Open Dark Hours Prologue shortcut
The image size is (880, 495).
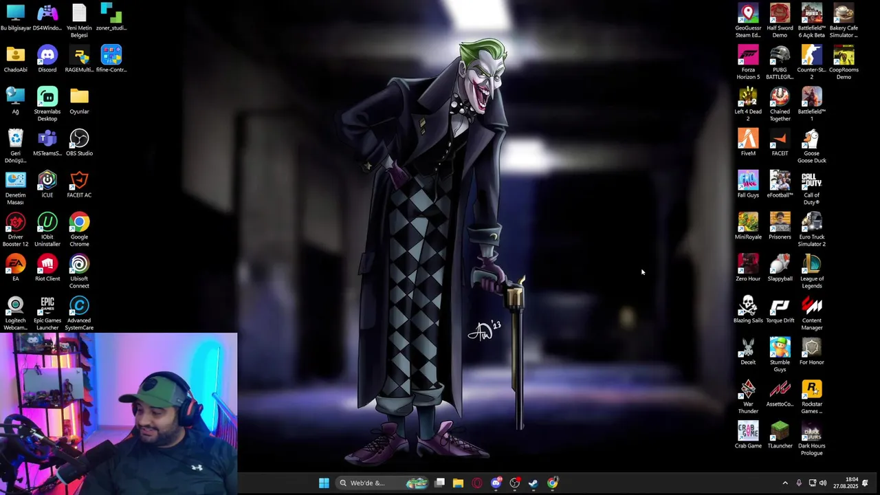pos(812,439)
